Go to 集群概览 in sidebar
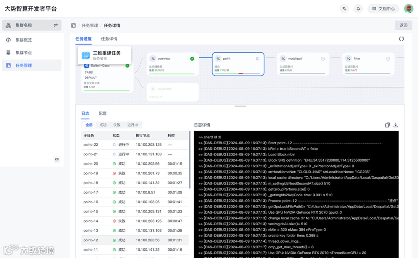This screenshot has height=258, width=418. pos(32,40)
